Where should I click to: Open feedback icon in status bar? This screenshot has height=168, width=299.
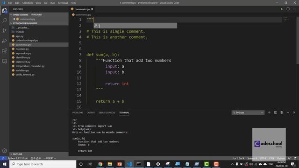point(289,158)
